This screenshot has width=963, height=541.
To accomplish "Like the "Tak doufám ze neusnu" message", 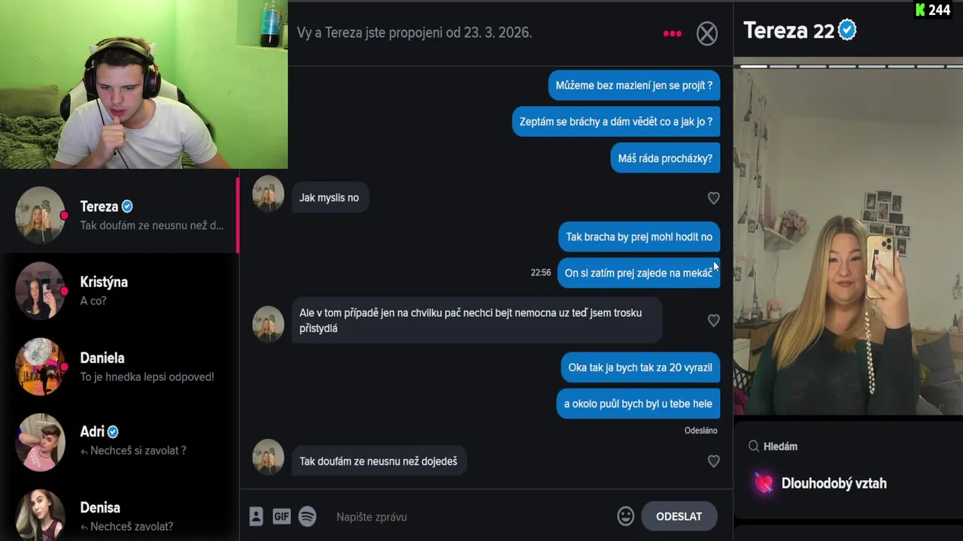I will click(x=713, y=461).
